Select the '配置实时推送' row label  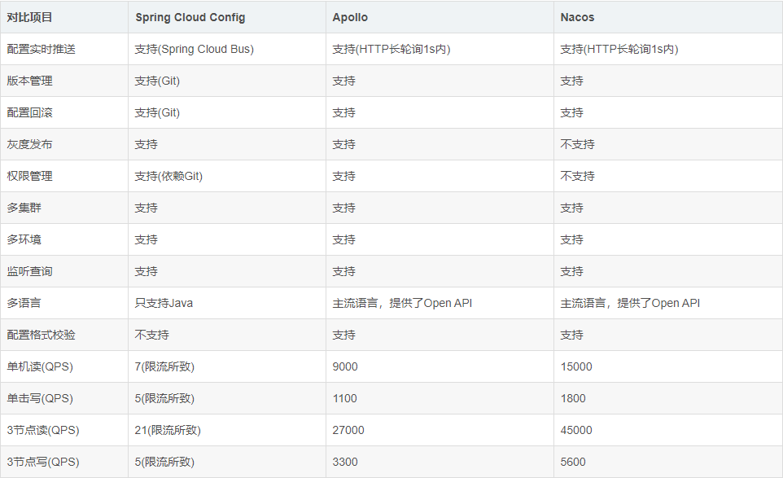tap(41, 49)
